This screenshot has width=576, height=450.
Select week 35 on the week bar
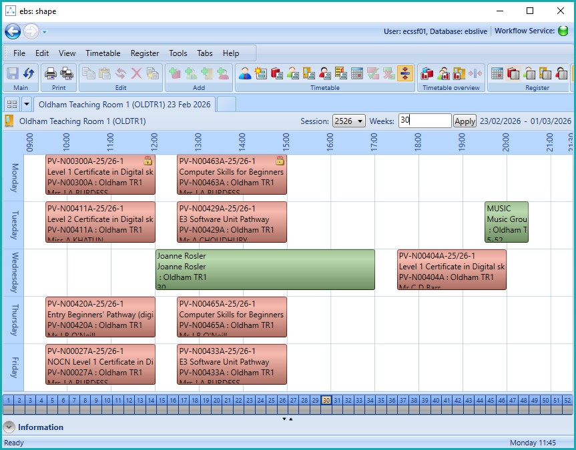pos(381,400)
